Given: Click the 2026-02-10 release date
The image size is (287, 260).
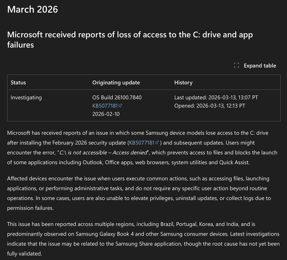Looking at the screenshot, I should point(106,114).
